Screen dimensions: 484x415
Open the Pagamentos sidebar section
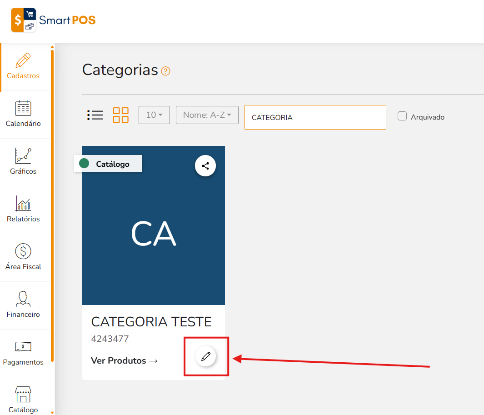23,353
